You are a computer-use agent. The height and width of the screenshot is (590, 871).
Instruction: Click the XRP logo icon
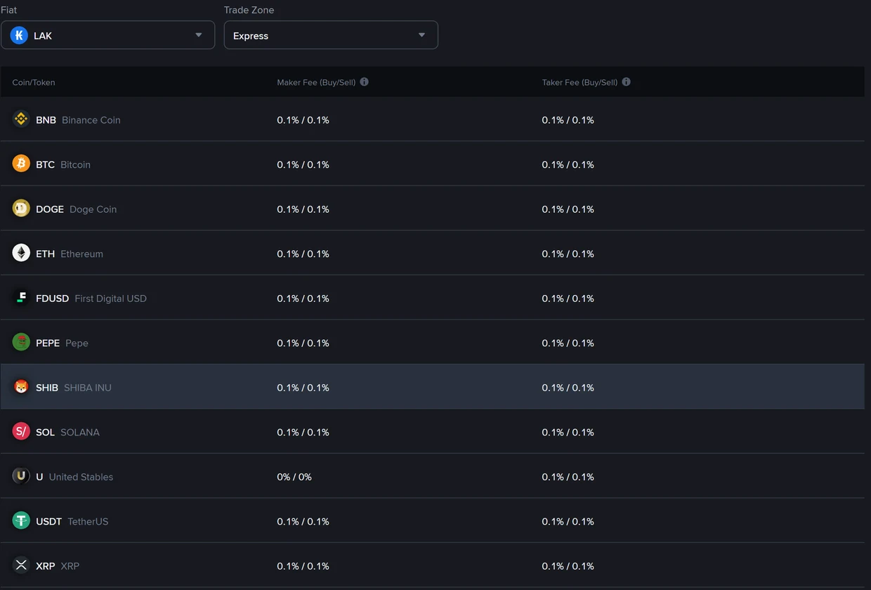pyautogui.click(x=21, y=565)
